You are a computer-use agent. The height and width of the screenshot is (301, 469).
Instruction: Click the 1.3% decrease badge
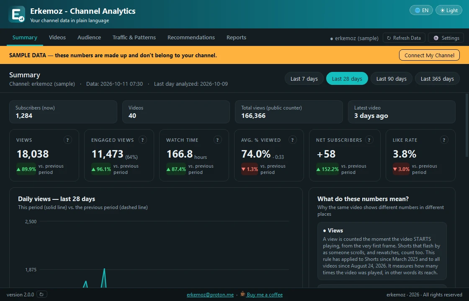coord(250,169)
